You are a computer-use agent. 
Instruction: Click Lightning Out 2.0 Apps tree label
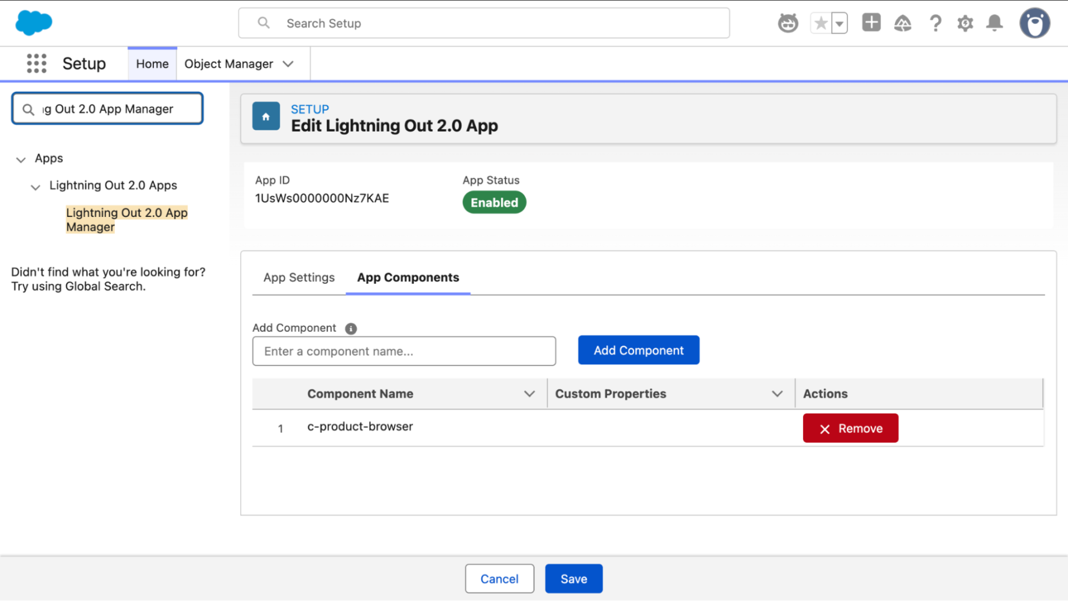[x=113, y=185]
